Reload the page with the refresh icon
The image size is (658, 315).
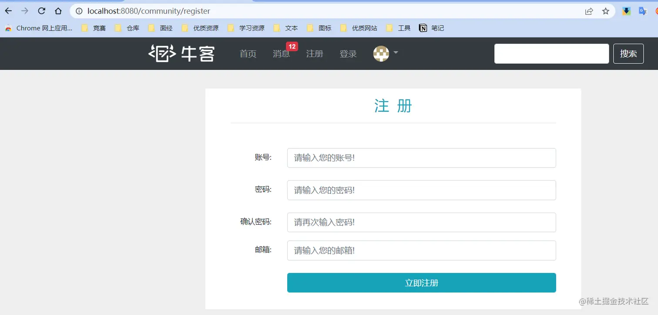[42, 11]
